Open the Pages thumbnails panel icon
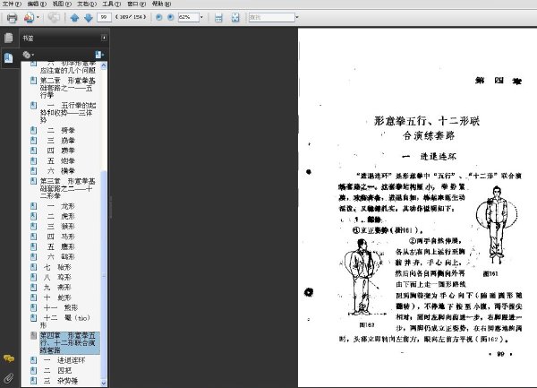 coord(9,38)
